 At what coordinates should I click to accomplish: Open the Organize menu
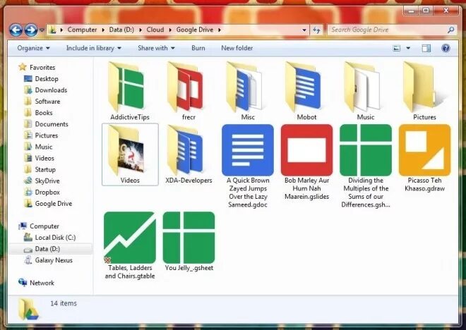pyautogui.click(x=33, y=48)
